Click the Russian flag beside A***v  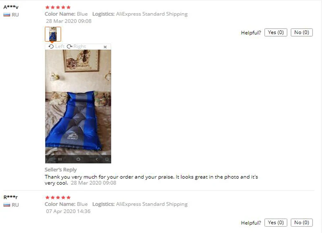[7, 15]
